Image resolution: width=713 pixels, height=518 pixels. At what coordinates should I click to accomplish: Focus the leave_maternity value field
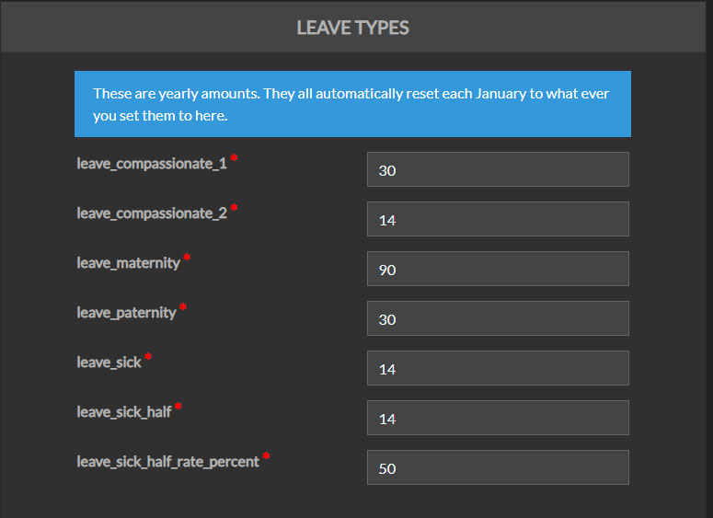[x=498, y=270]
